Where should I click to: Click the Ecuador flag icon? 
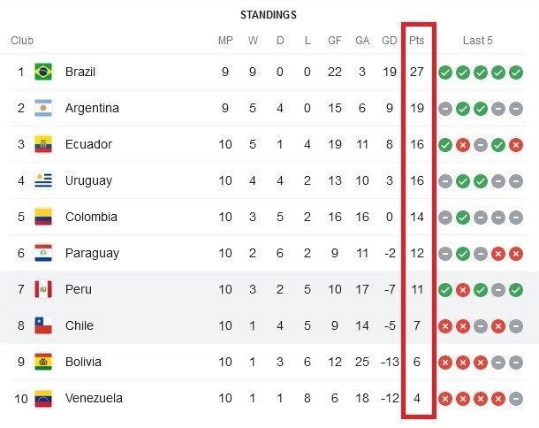(42, 144)
